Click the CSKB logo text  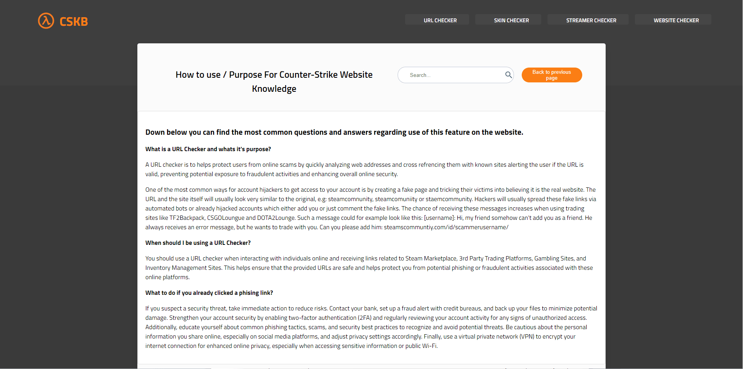(74, 21)
